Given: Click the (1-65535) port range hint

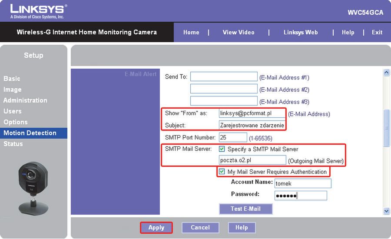Looking at the screenshot, I should coord(260,139).
